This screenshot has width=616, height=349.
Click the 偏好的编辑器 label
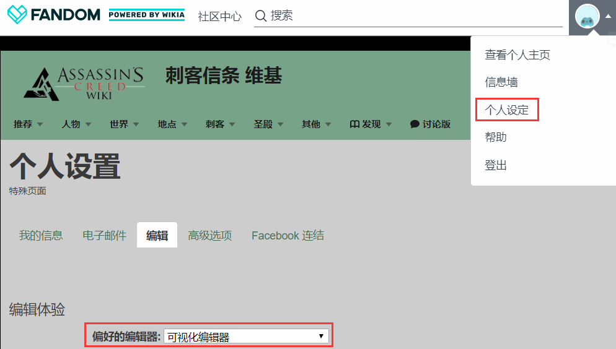[x=126, y=337]
